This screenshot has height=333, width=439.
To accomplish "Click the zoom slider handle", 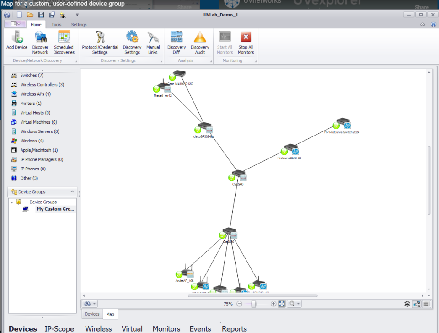I will pyautogui.click(x=254, y=304).
